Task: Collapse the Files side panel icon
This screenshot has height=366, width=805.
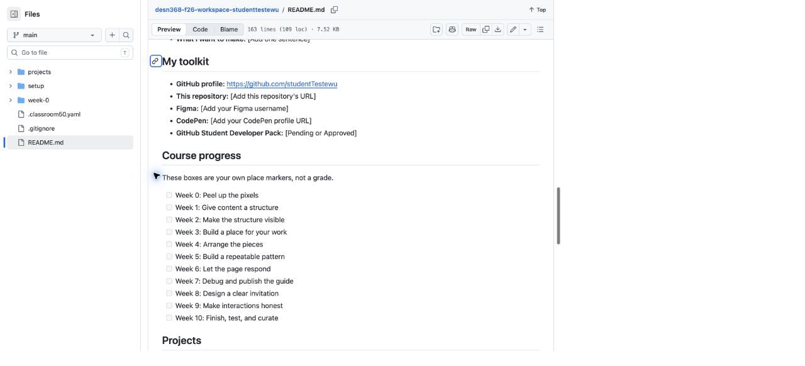Action: pos(14,14)
